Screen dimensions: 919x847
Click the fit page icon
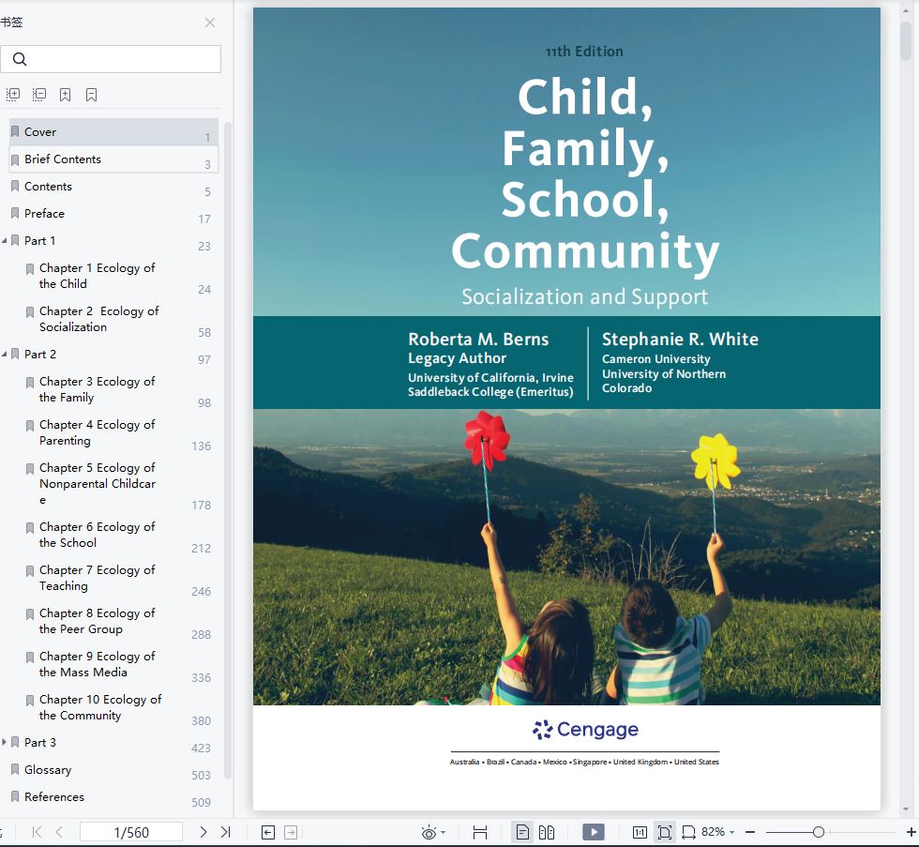tap(665, 832)
